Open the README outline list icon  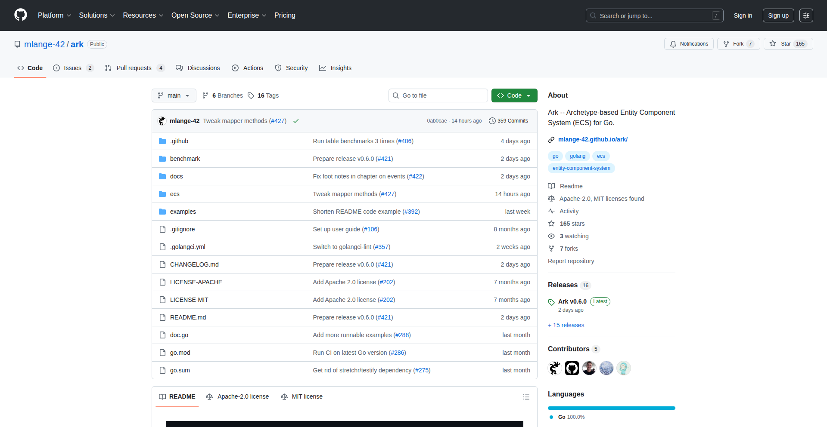[526, 397]
